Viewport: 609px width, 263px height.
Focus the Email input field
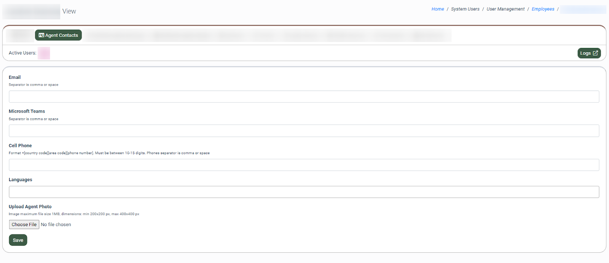[x=304, y=97]
